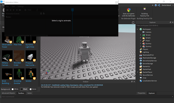Undock the Explorer panel
Viewport: 174px width, 103px height.
pos(170,22)
